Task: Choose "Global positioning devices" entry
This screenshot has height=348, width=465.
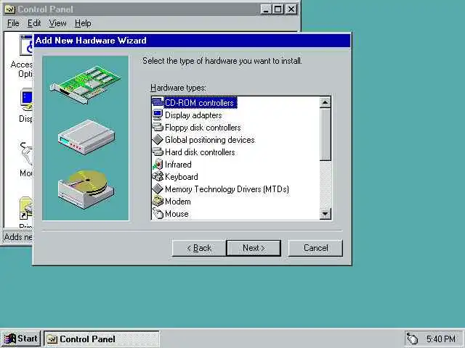Action: click(x=210, y=140)
